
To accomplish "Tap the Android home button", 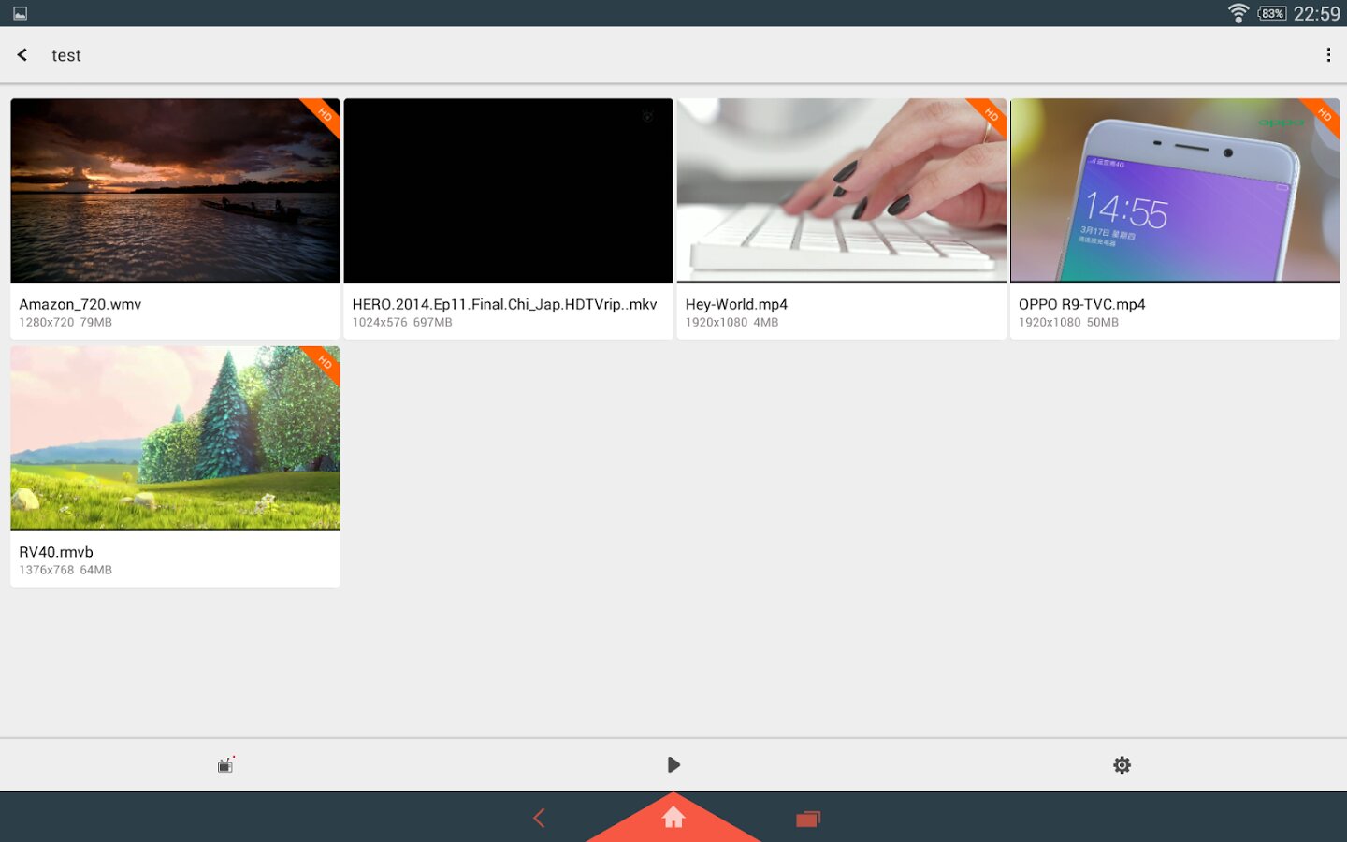I will tap(673, 819).
